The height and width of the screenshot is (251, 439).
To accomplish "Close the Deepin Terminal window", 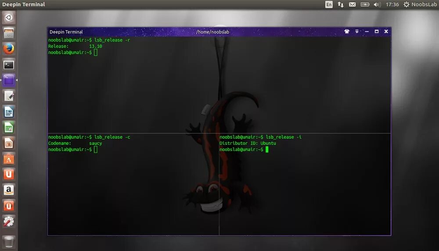I will pyautogui.click(x=386, y=31).
